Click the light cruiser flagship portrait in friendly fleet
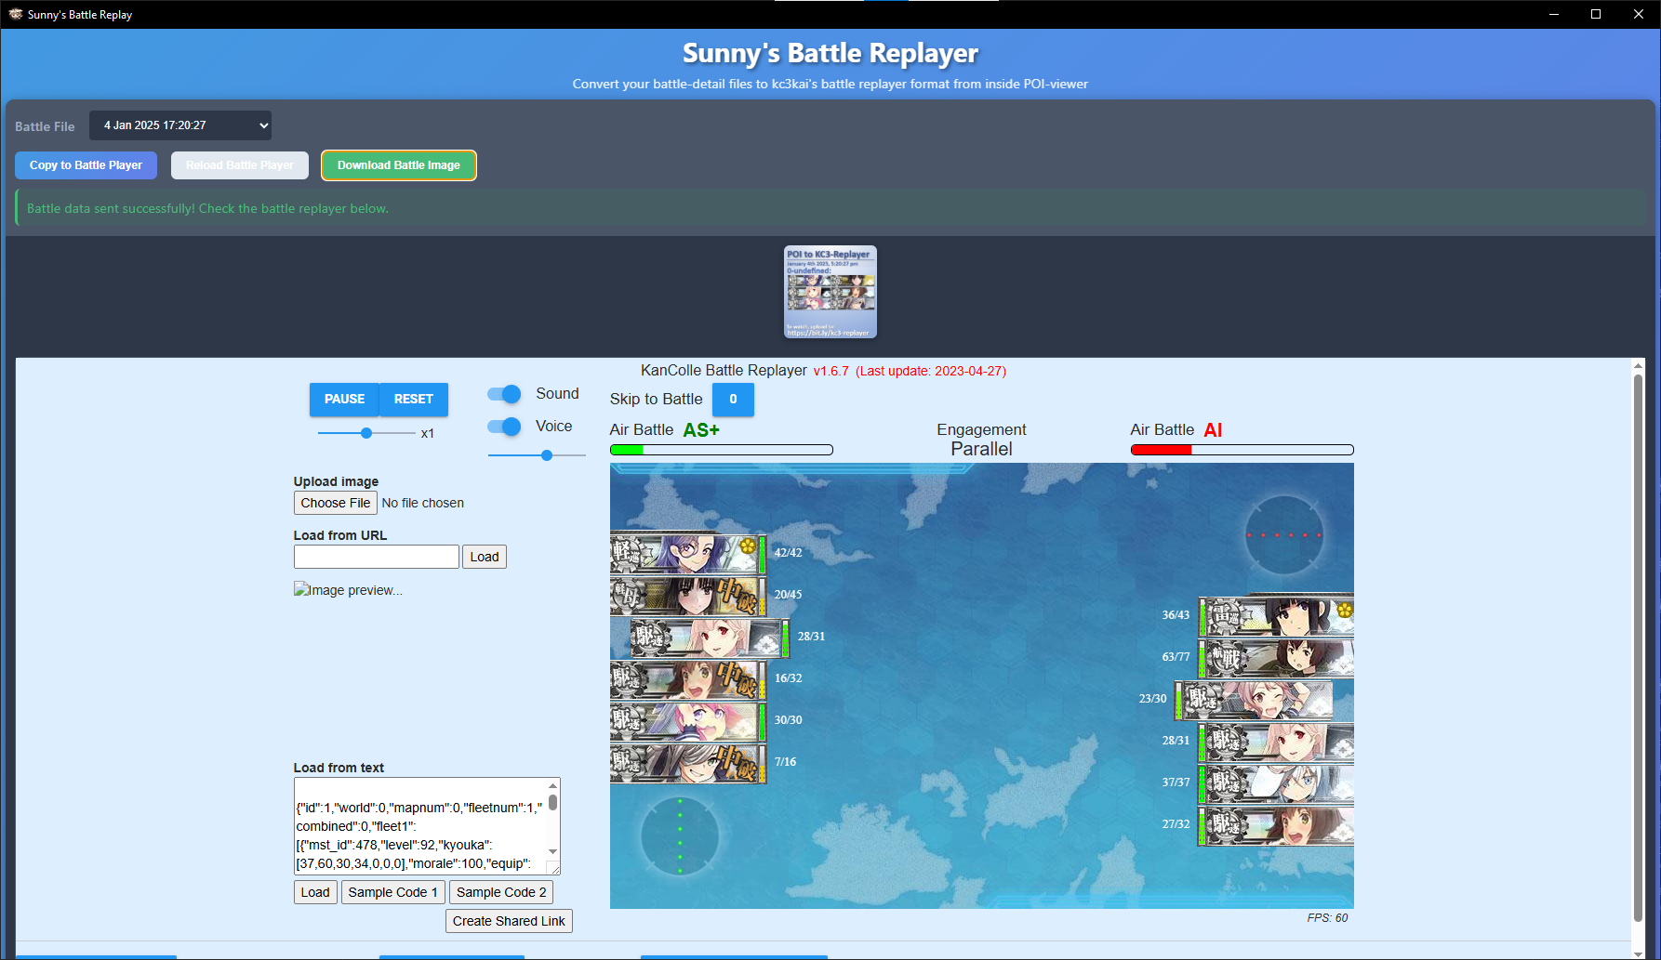 coord(688,552)
